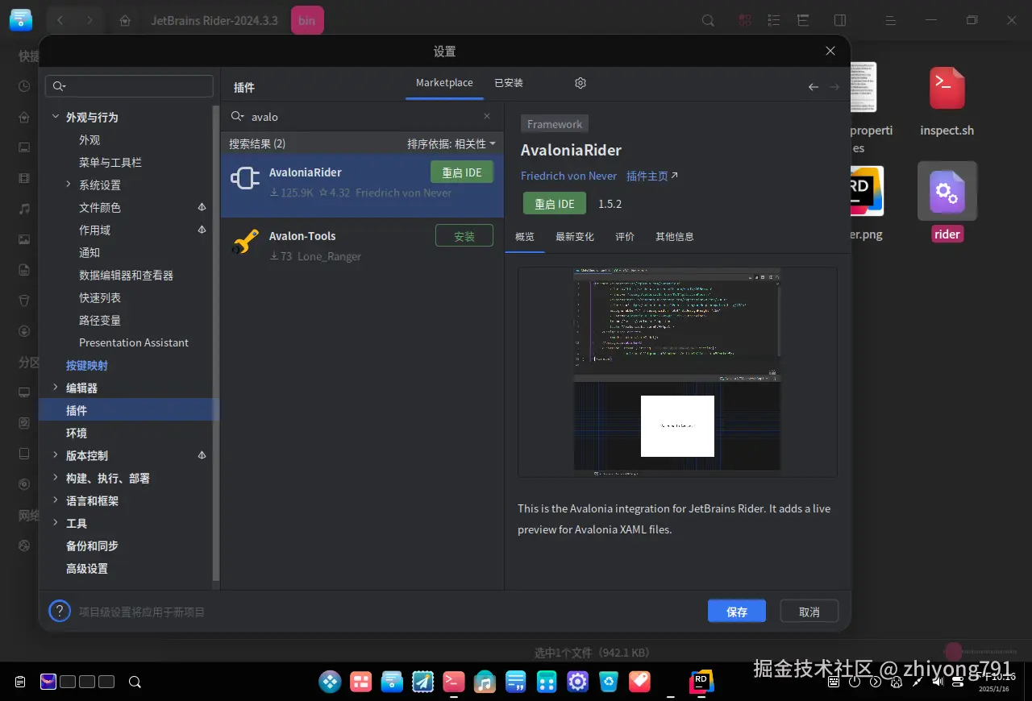1032x701 pixels.
Task: Click the modified marker beside 作用域
Action: point(202,230)
